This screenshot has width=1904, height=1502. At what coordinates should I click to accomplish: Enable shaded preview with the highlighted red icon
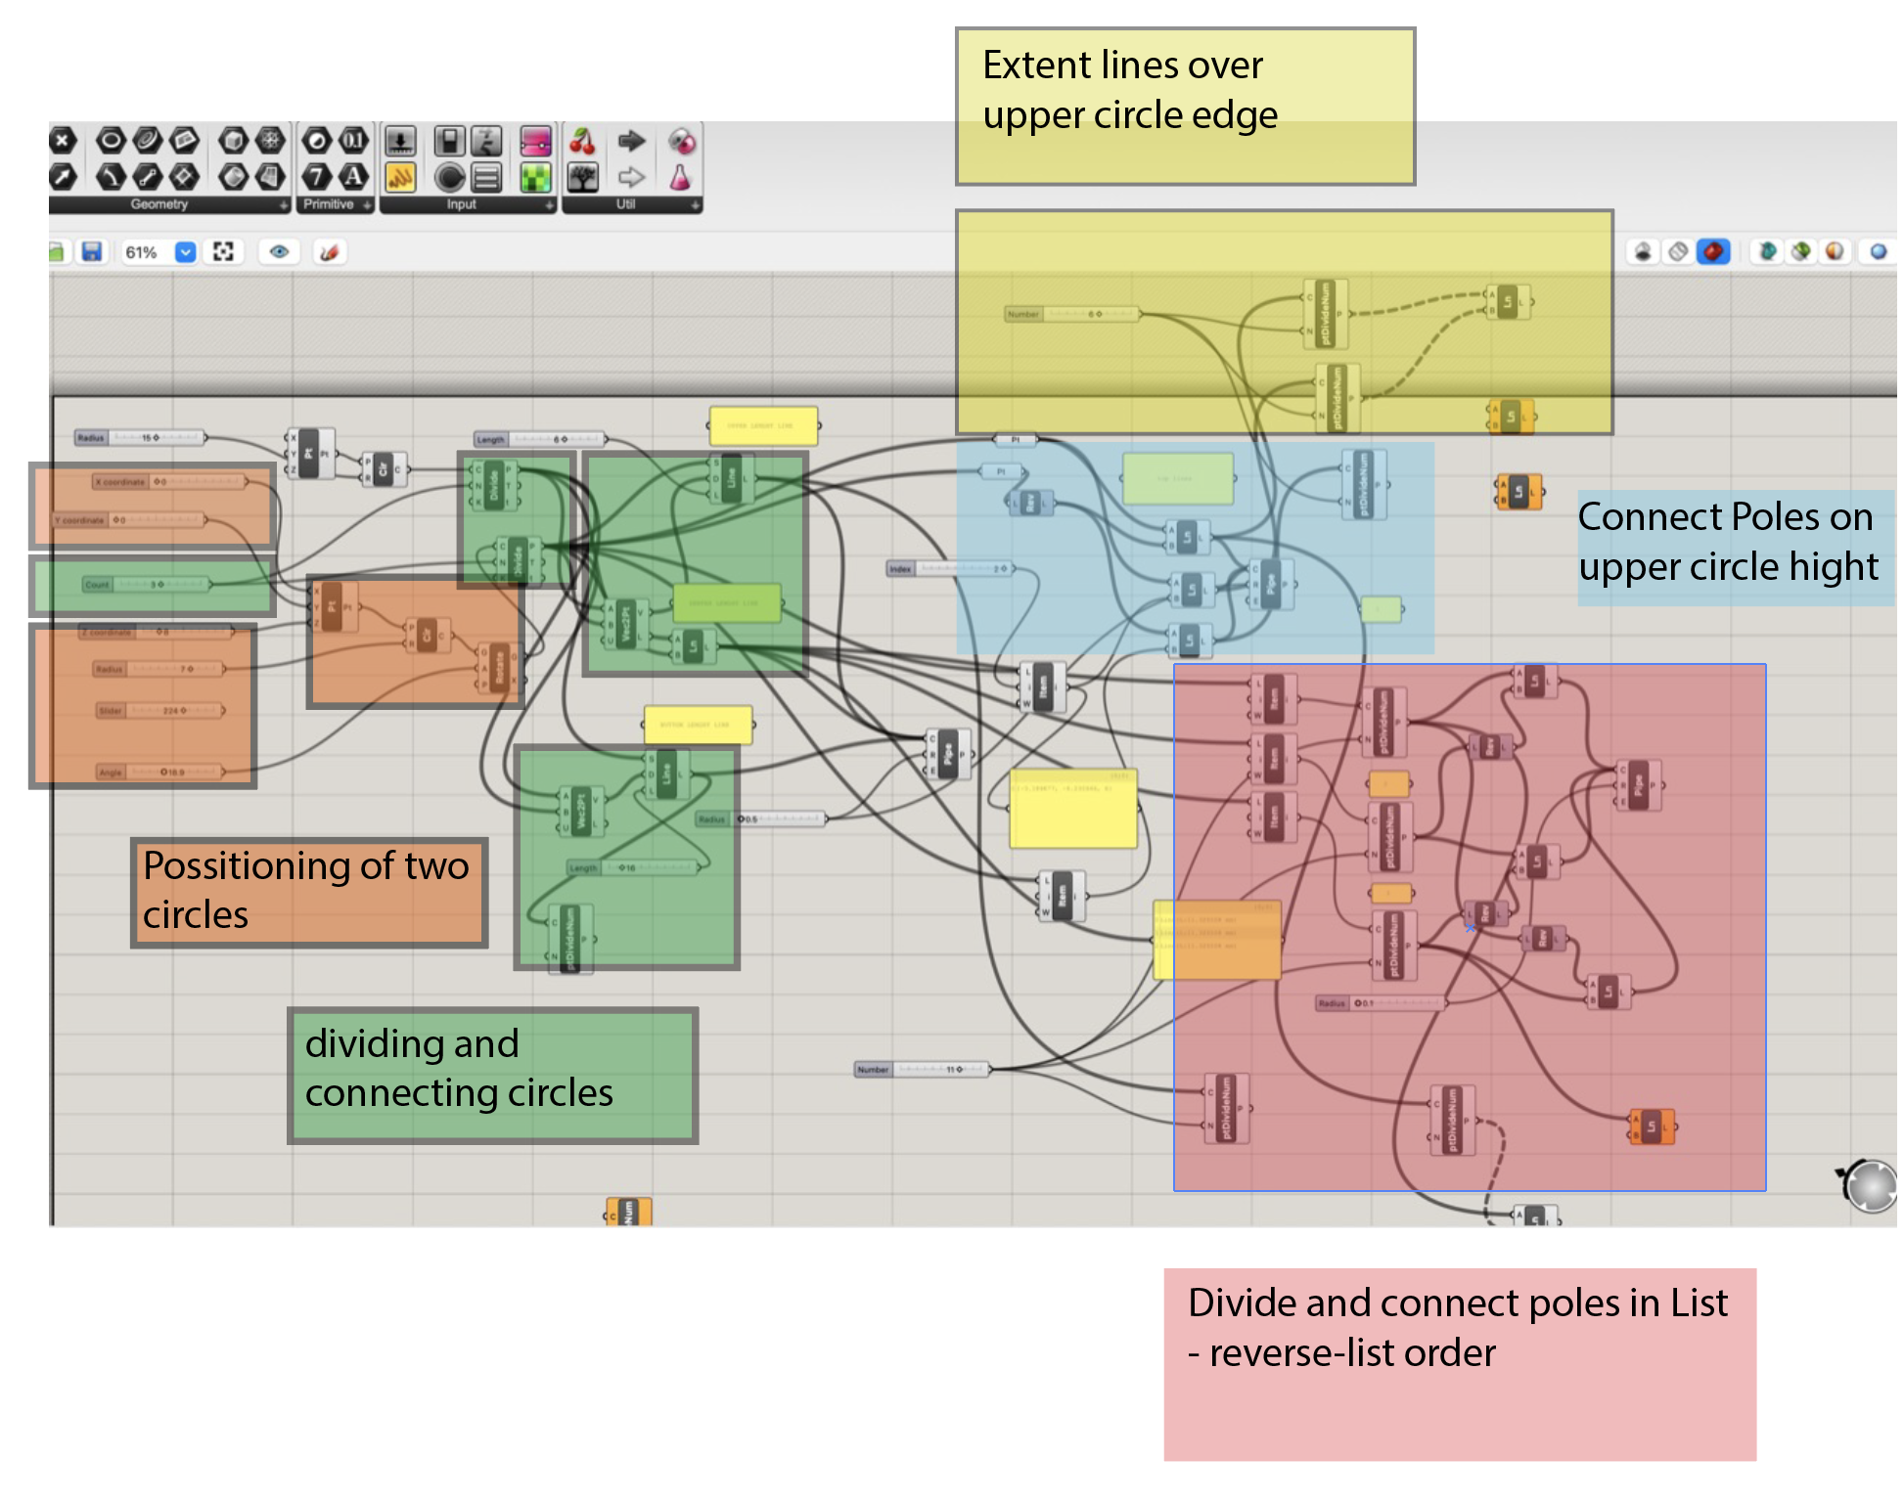tap(1714, 251)
